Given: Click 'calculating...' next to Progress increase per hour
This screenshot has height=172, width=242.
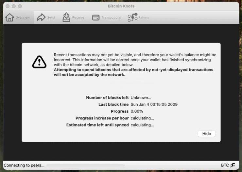Looking at the screenshot, I should (142, 118).
